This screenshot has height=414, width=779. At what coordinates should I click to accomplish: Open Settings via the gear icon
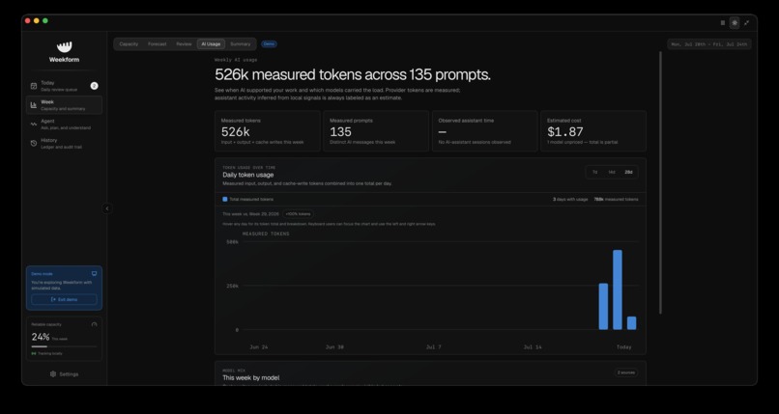tap(53, 373)
